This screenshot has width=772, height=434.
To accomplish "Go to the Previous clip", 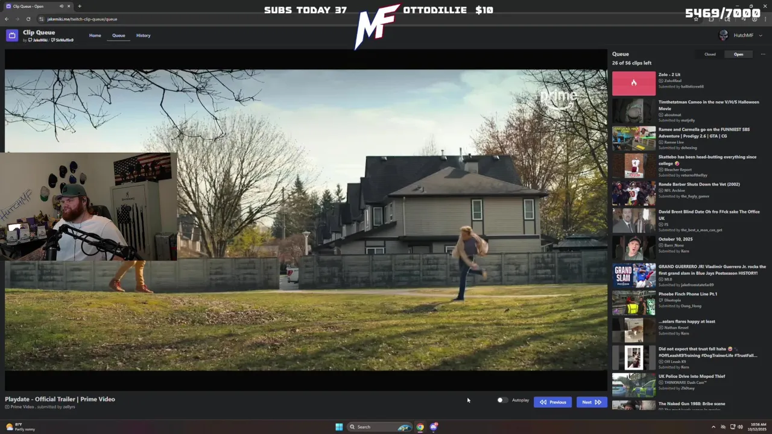I will pos(552,402).
